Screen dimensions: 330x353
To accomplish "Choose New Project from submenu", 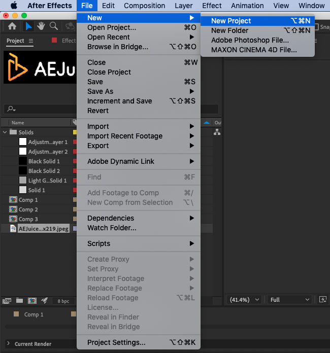I will click(x=257, y=21).
